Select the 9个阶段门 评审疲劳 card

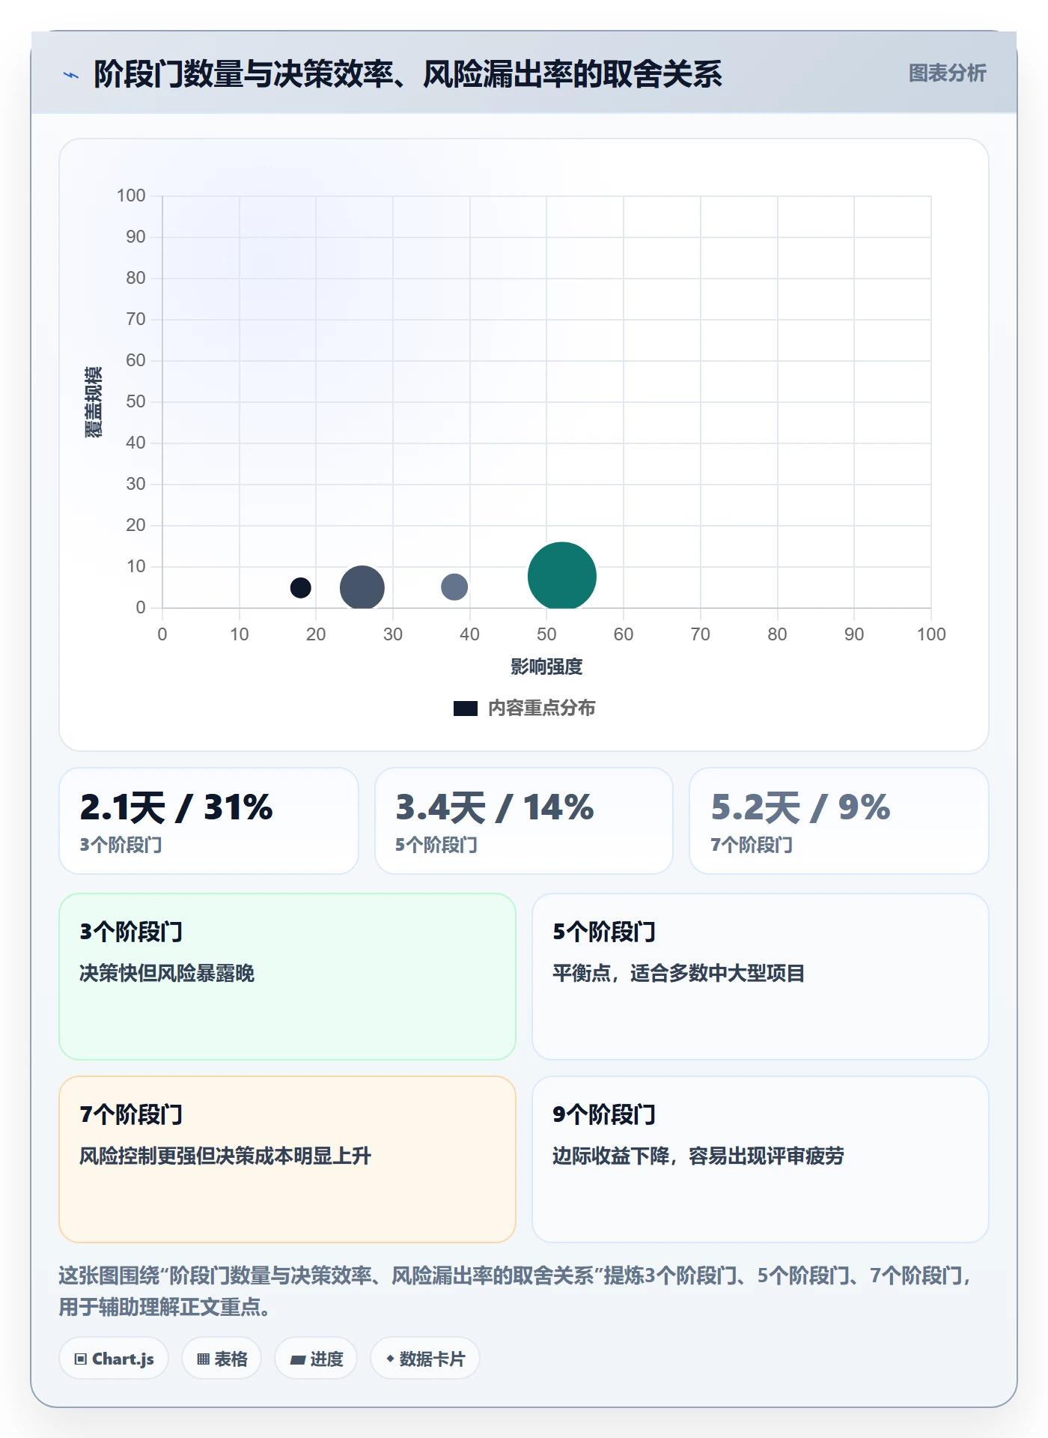tap(761, 1159)
